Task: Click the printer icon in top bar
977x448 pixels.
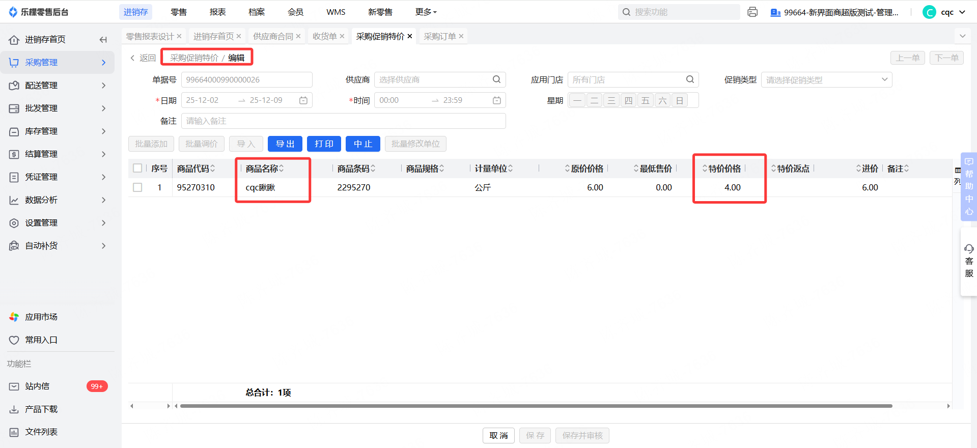Action: point(752,12)
